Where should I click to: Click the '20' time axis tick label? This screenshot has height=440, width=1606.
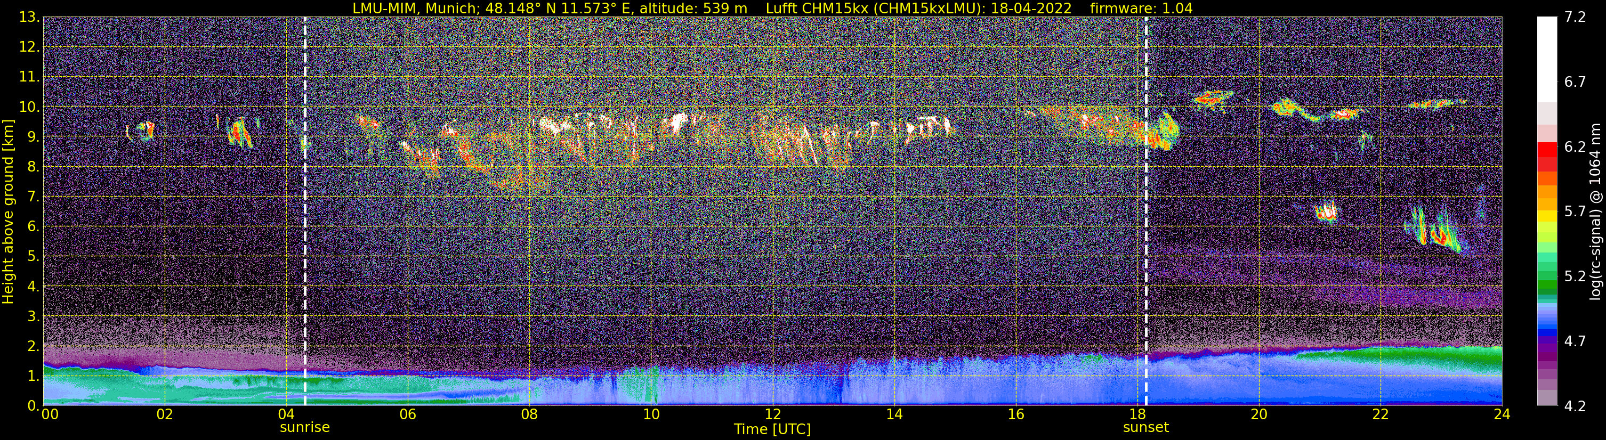(1259, 414)
